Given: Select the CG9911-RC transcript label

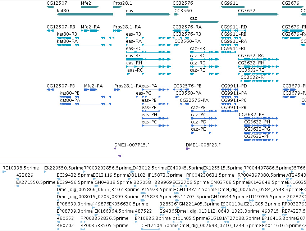Looking at the screenshot, I should pyautogui.click(x=234, y=49).
